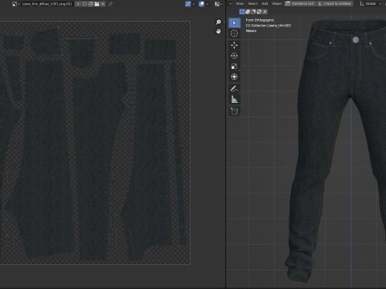
Task: Open gizmo options dropdown arrow in image editor
Action: tap(194, 4)
